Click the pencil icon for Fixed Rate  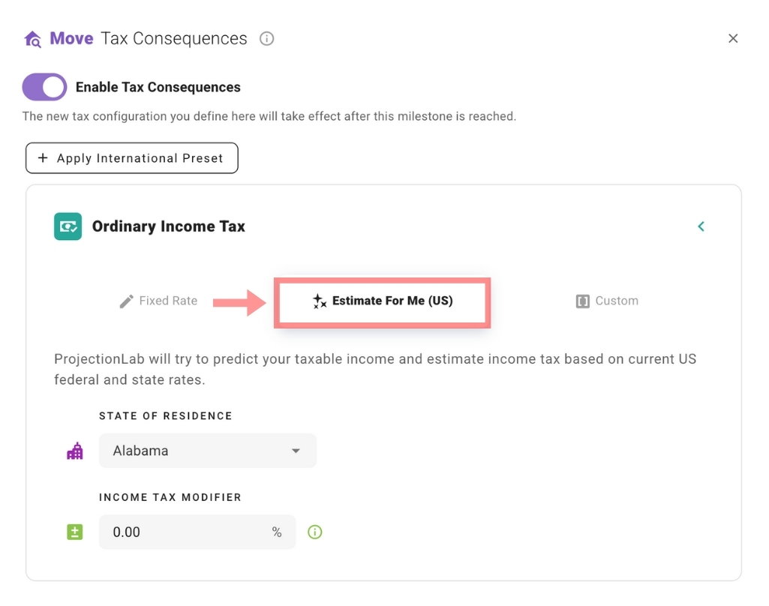(x=126, y=301)
